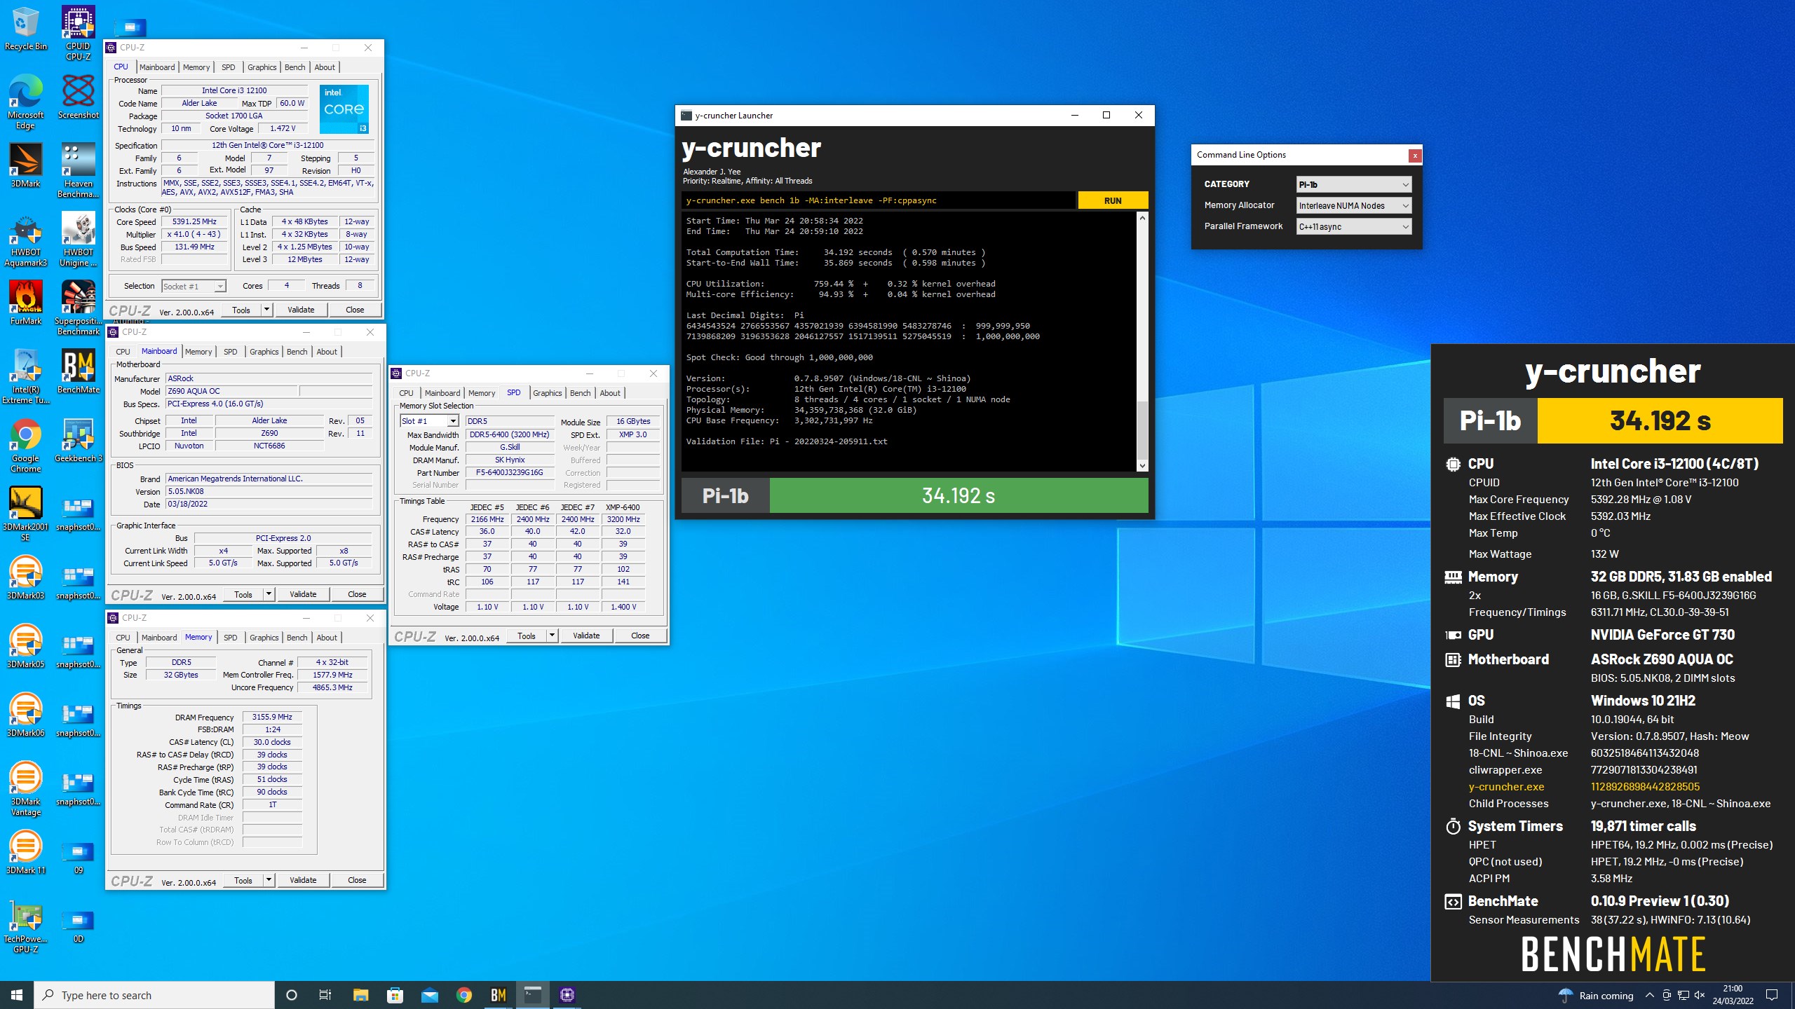This screenshot has height=1009, width=1795.
Task: Open Microsoft Store from the taskbar
Action: pos(395,995)
